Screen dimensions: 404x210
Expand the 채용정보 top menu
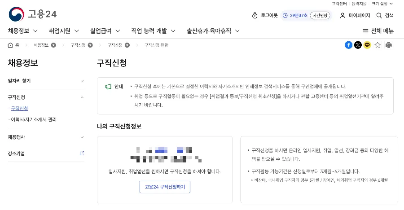[22, 31]
